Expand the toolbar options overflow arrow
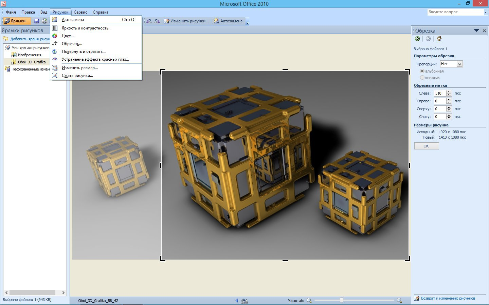The width and height of the screenshot is (489, 305). [x=247, y=23]
